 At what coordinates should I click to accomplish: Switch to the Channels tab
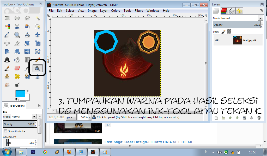224,11
